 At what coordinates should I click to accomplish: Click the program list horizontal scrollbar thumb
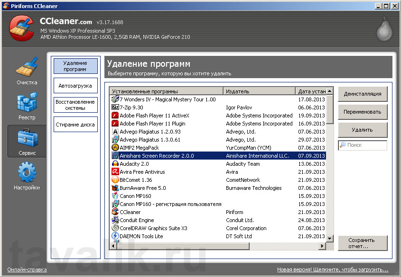pyautogui.click(x=183, y=246)
